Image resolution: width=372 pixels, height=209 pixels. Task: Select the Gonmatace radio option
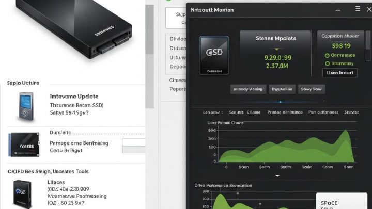327,55
